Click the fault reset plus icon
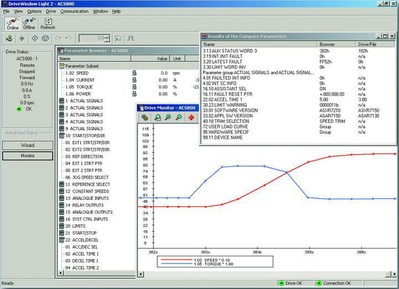 tap(22, 38)
